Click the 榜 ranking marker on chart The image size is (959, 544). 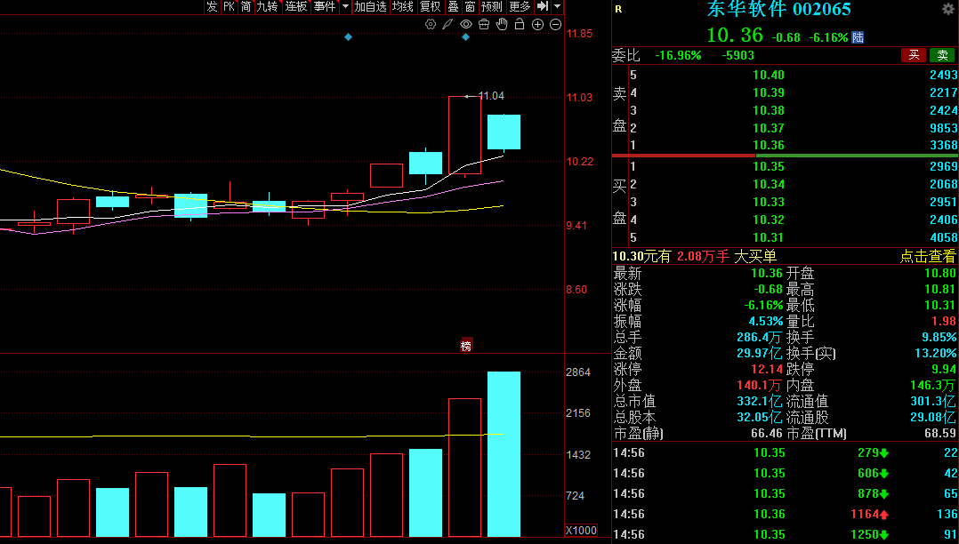(x=466, y=346)
